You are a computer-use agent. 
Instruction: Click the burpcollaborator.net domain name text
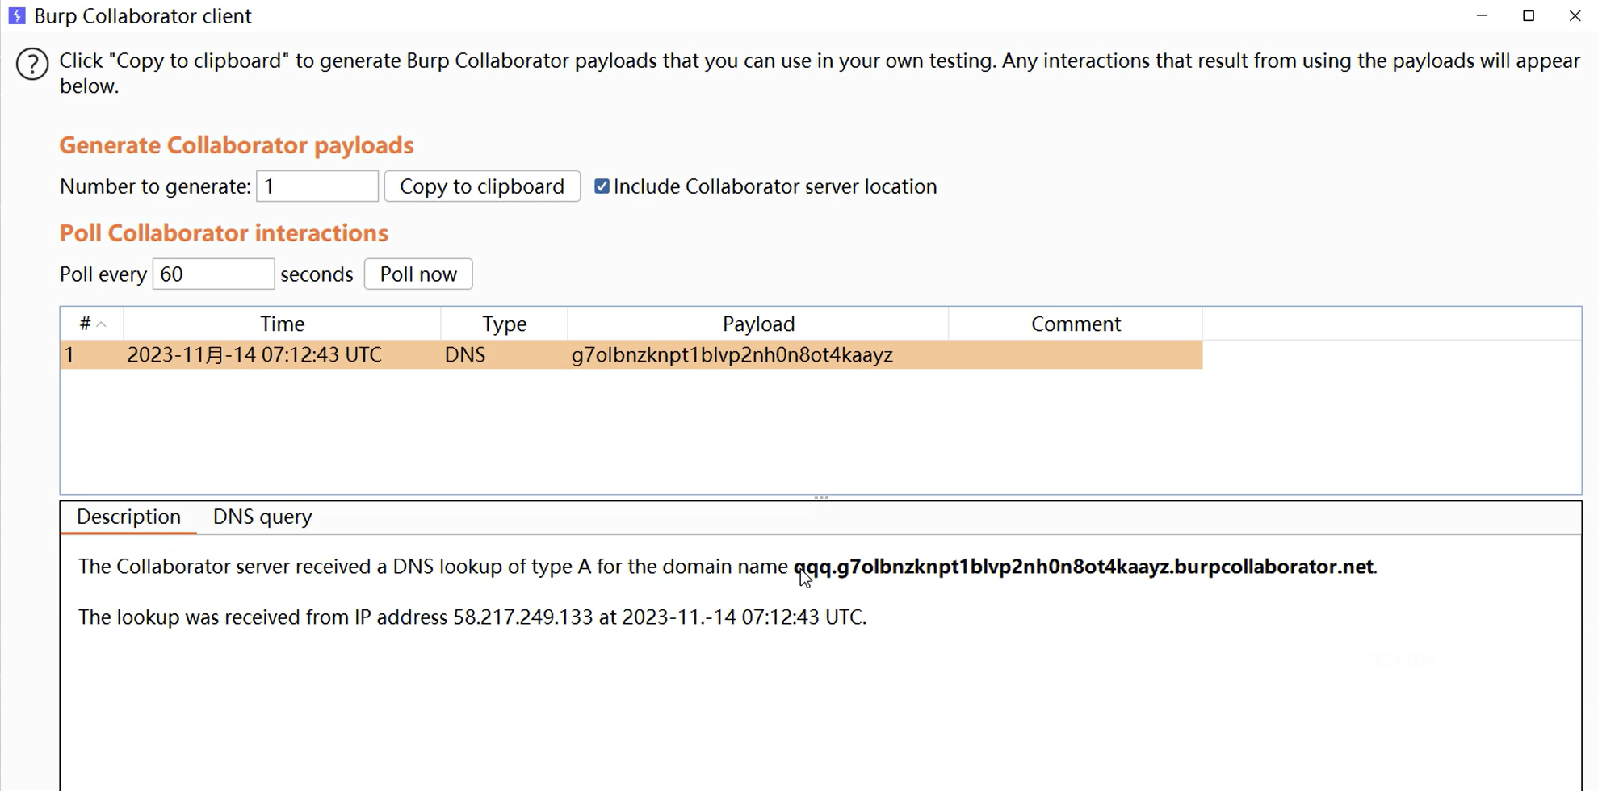1084,567
